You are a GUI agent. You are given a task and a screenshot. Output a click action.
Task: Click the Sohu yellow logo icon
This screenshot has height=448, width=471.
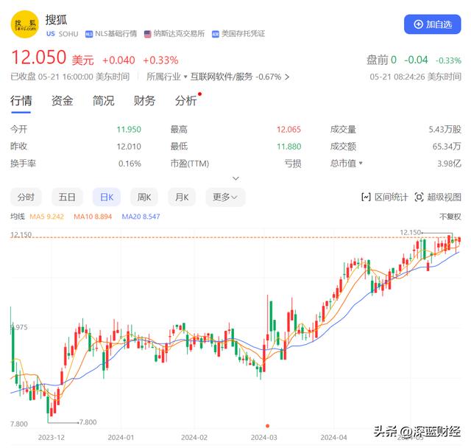25,24
